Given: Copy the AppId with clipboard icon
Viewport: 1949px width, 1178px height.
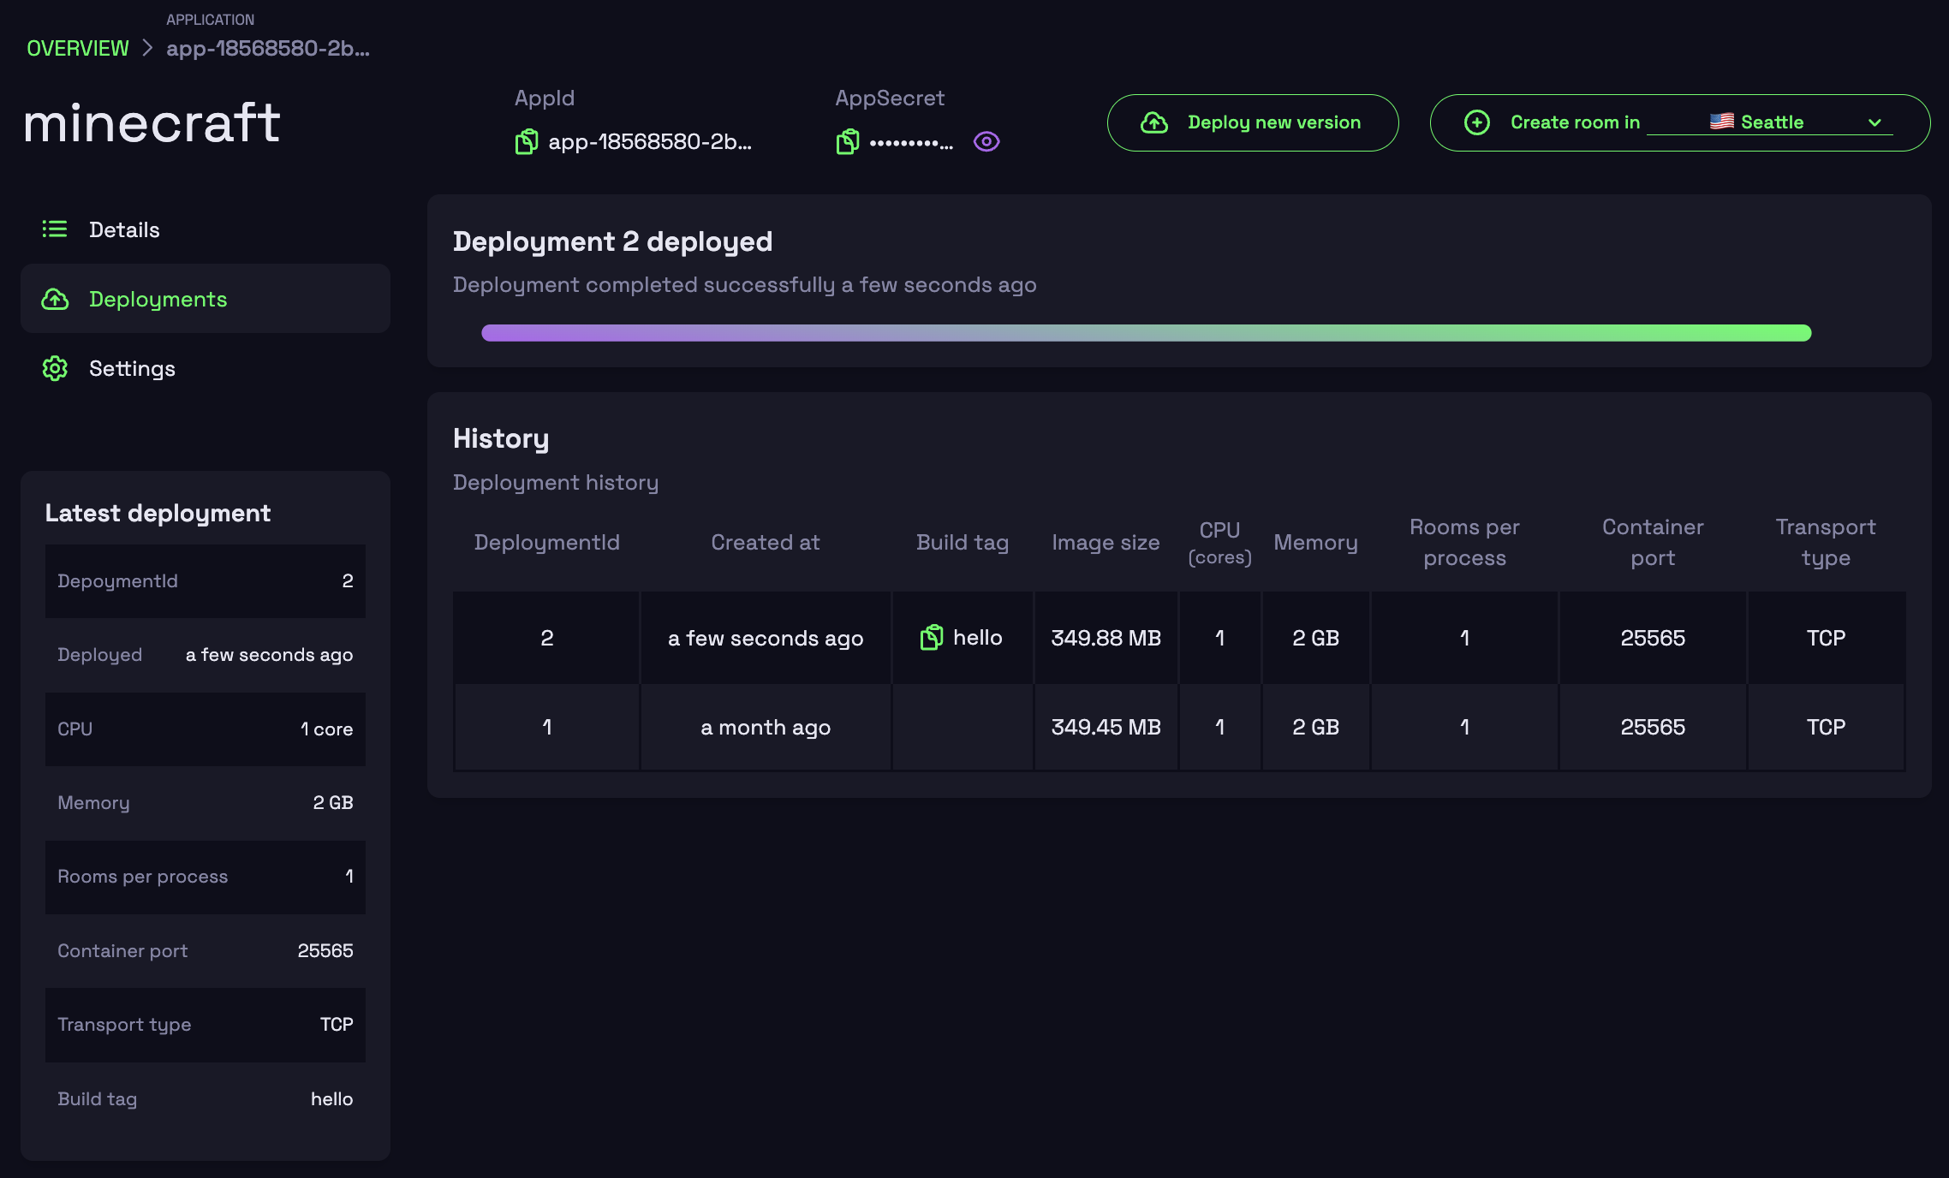Looking at the screenshot, I should click(527, 141).
